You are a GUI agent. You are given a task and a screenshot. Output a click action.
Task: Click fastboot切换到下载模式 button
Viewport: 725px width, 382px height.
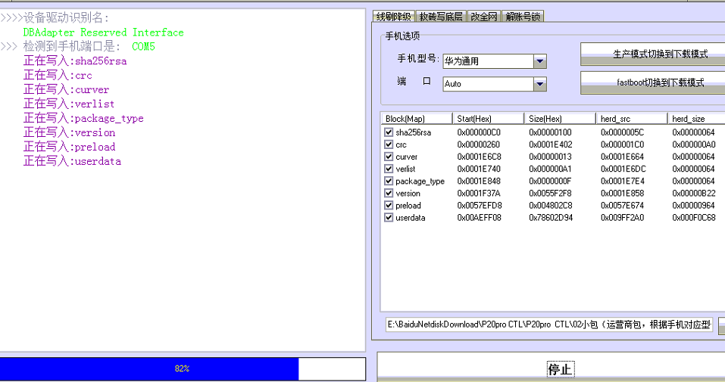(652, 82)
